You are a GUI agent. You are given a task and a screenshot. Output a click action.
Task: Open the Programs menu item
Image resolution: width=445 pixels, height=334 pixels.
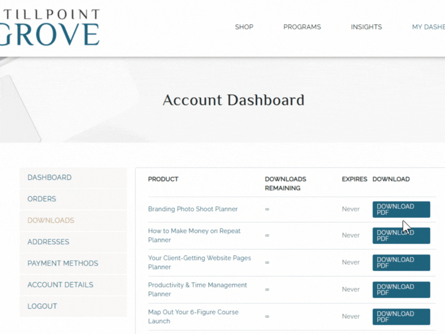302,27
